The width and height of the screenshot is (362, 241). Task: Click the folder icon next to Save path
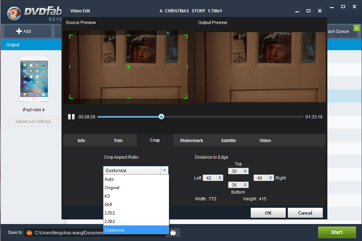tap(173, 233)
